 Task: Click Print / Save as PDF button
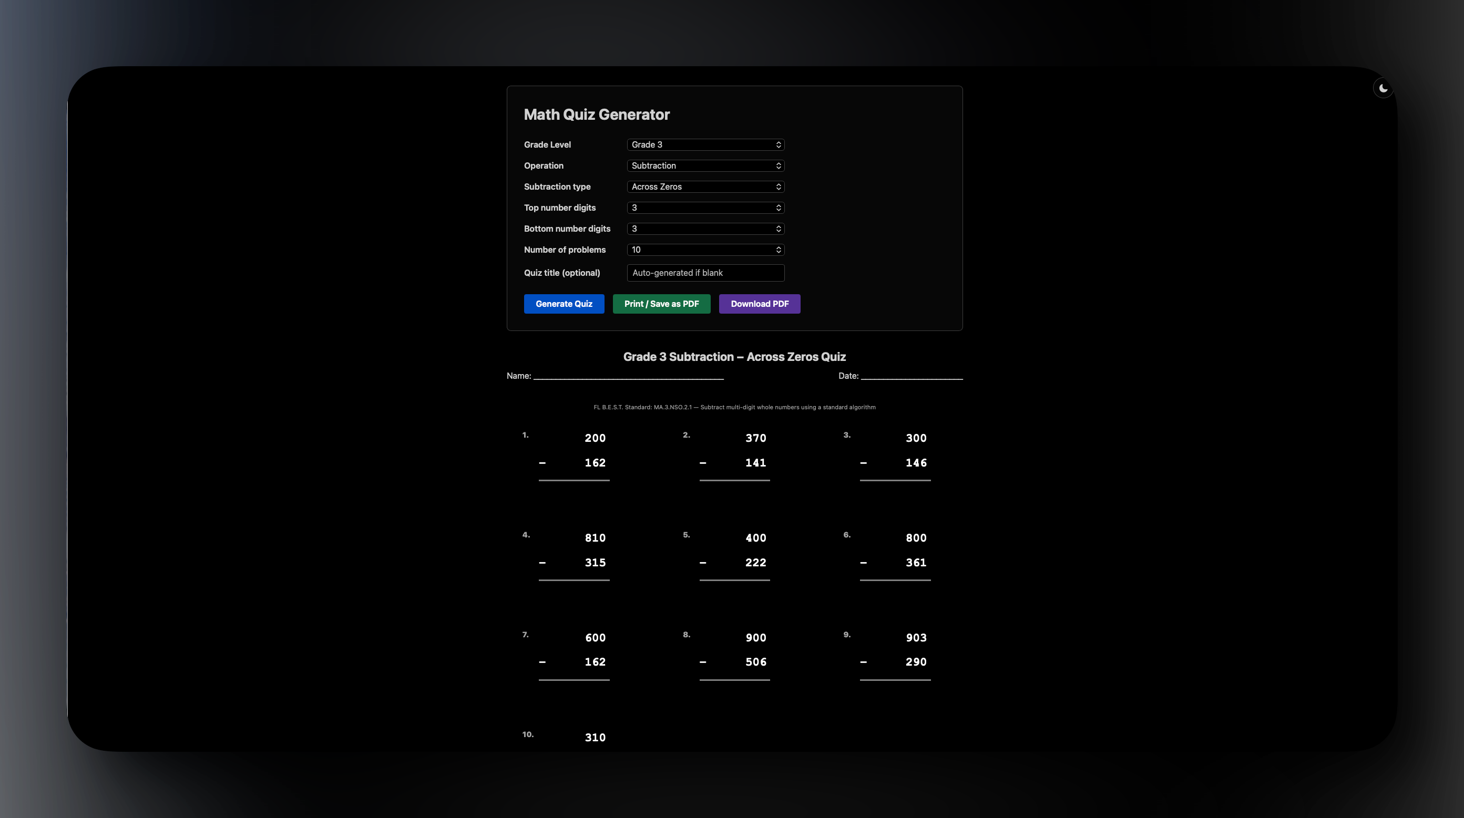point(661,304)
